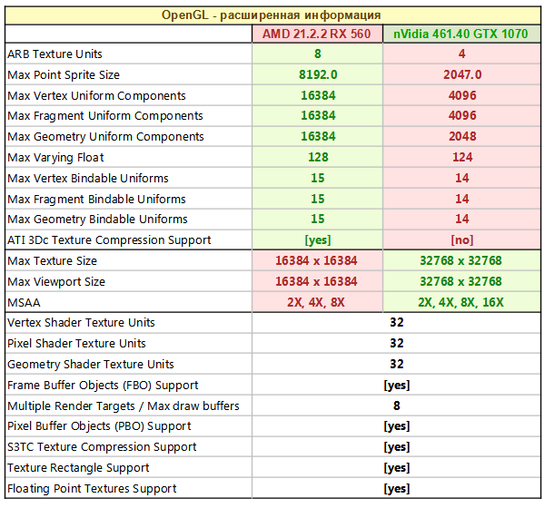Click 'Floating Point Textures Support' label
545x508 pixels.
tap(92, 489)
